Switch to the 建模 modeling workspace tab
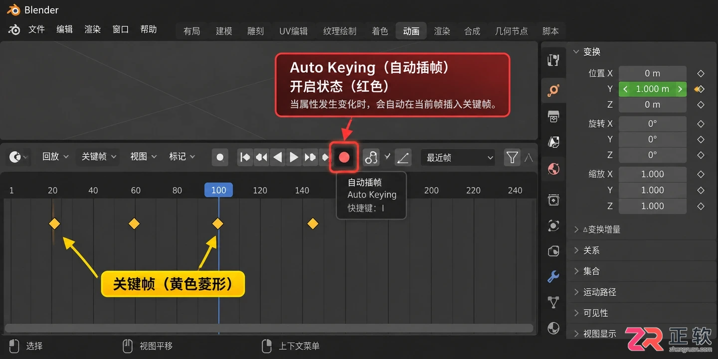 pyautogui.click(x=224, y=31)
